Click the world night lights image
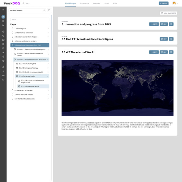The height and width of the screenshot is (182, 182). (117, 88)
